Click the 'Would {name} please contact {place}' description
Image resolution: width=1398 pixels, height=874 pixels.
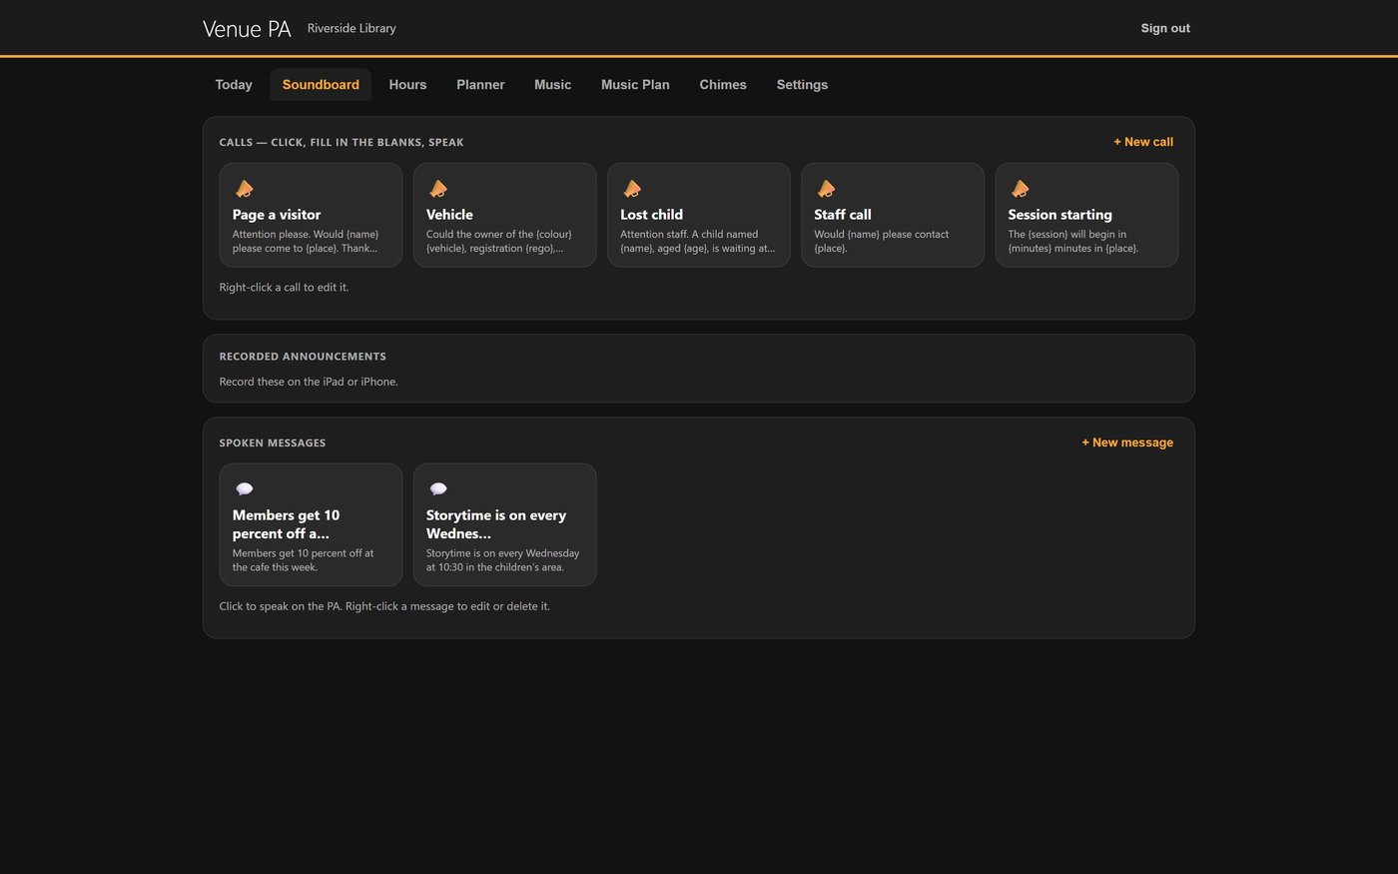coord(882,241)
